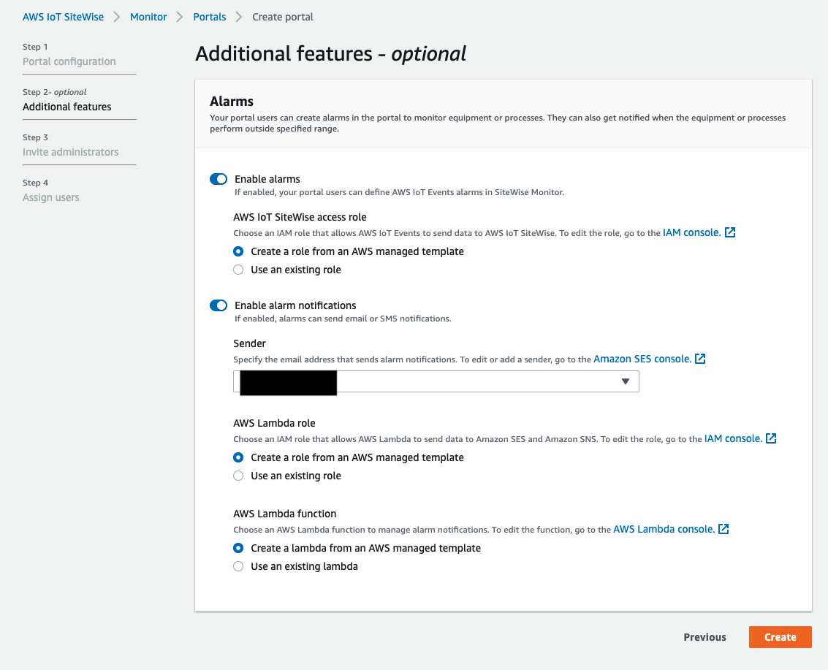Select 'Create a lambda from an AWS managed template'
Viewport: 828px width, 670px height.
(238, 548)
